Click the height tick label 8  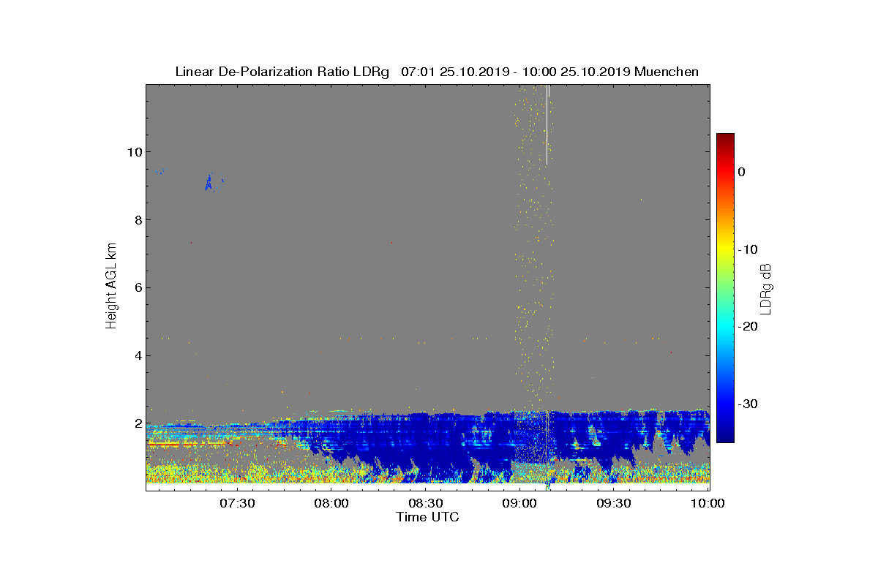[x=138, y=220]
